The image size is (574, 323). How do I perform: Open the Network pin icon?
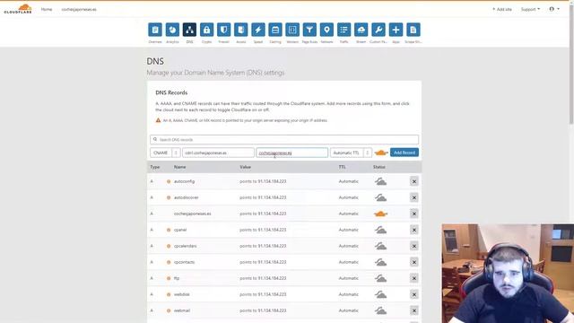click(326, 30)
